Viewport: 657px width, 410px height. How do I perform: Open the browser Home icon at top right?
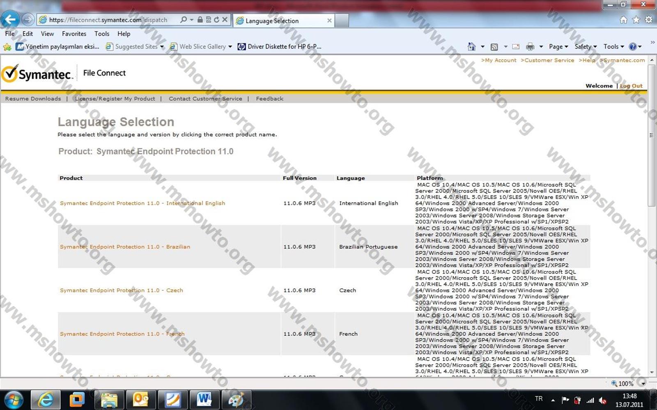[623, 20]
